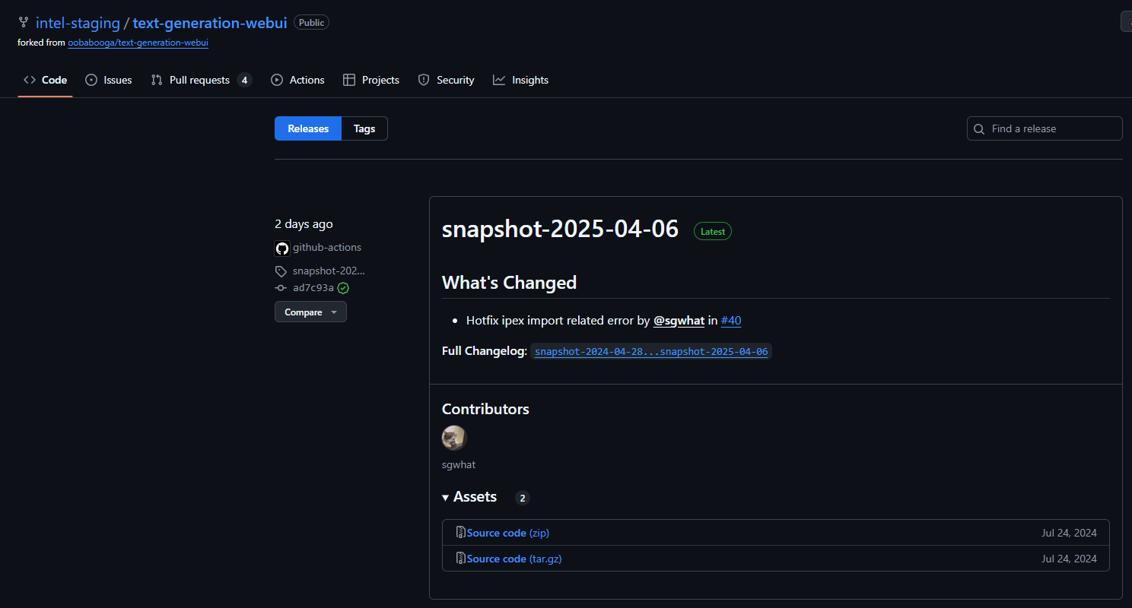Open the oobabooga/text-generation-webui parent fork link
This screenshot has width=1132, height=608.
(x=138, y=43)
